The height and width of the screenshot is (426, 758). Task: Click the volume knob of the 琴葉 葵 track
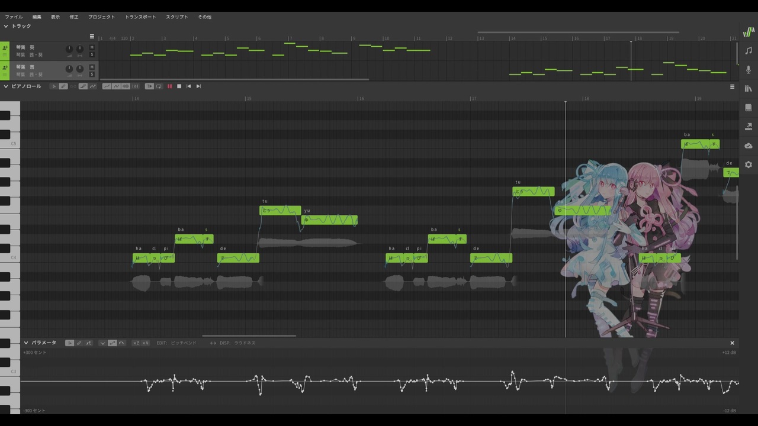click(x=69, y=49)
